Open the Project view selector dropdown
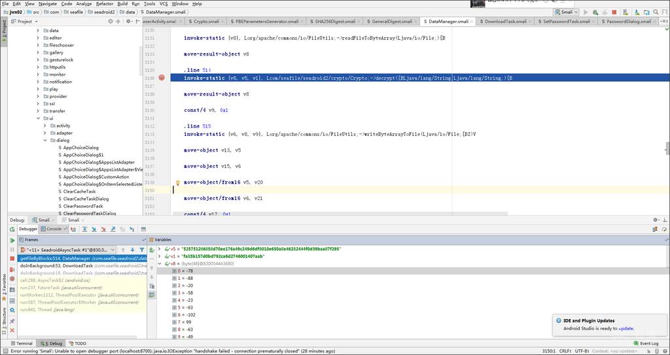The width and height of the screenshot is (670, 355). point(24,21)
